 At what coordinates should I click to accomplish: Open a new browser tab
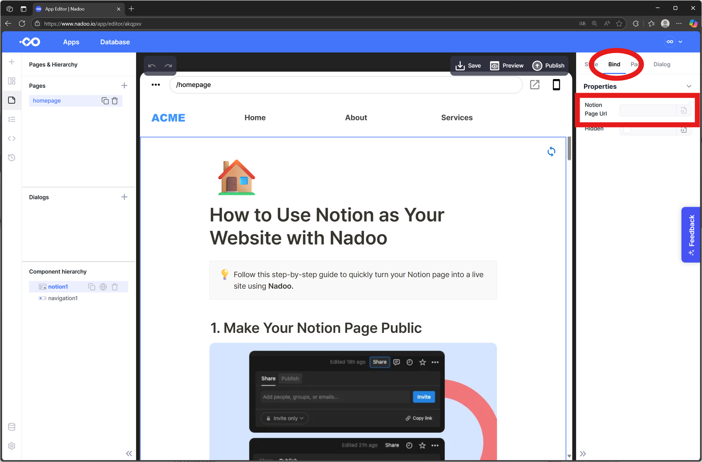[x=131, y=9]
